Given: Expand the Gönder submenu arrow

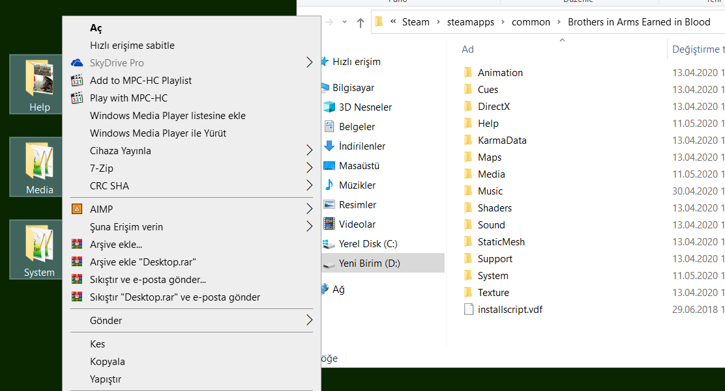Looking at the screenshot, I should pos(309,320).
